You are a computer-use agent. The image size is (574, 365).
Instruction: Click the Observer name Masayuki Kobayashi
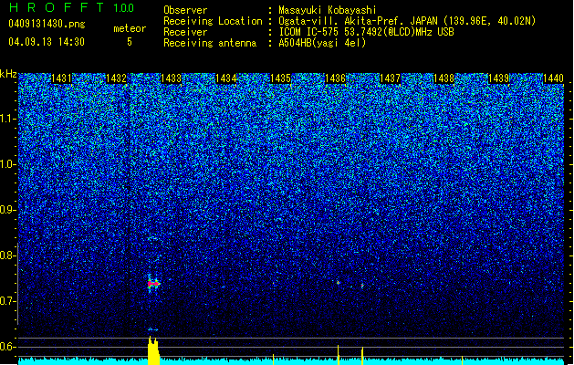(328, 10)
